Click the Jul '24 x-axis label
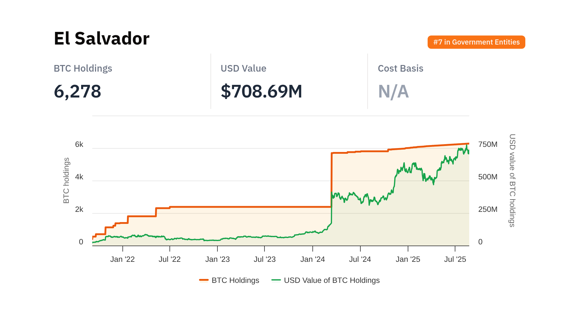The height and width of the screenshot is (325, 579). [x=360, y=259]
